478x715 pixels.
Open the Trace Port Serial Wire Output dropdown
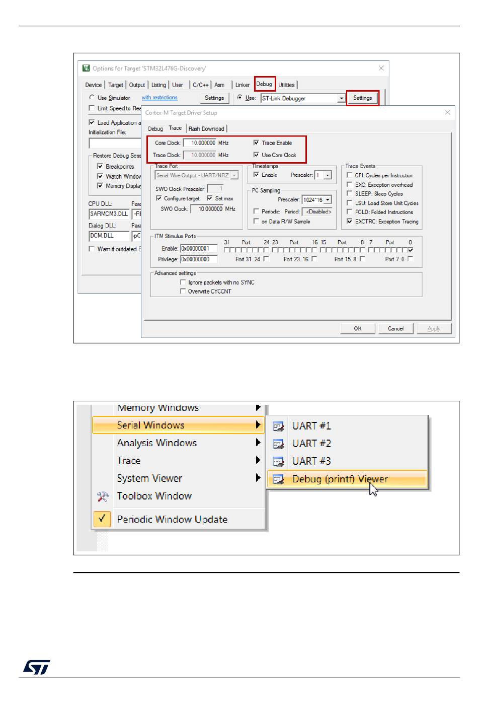(x=234, y=175)
